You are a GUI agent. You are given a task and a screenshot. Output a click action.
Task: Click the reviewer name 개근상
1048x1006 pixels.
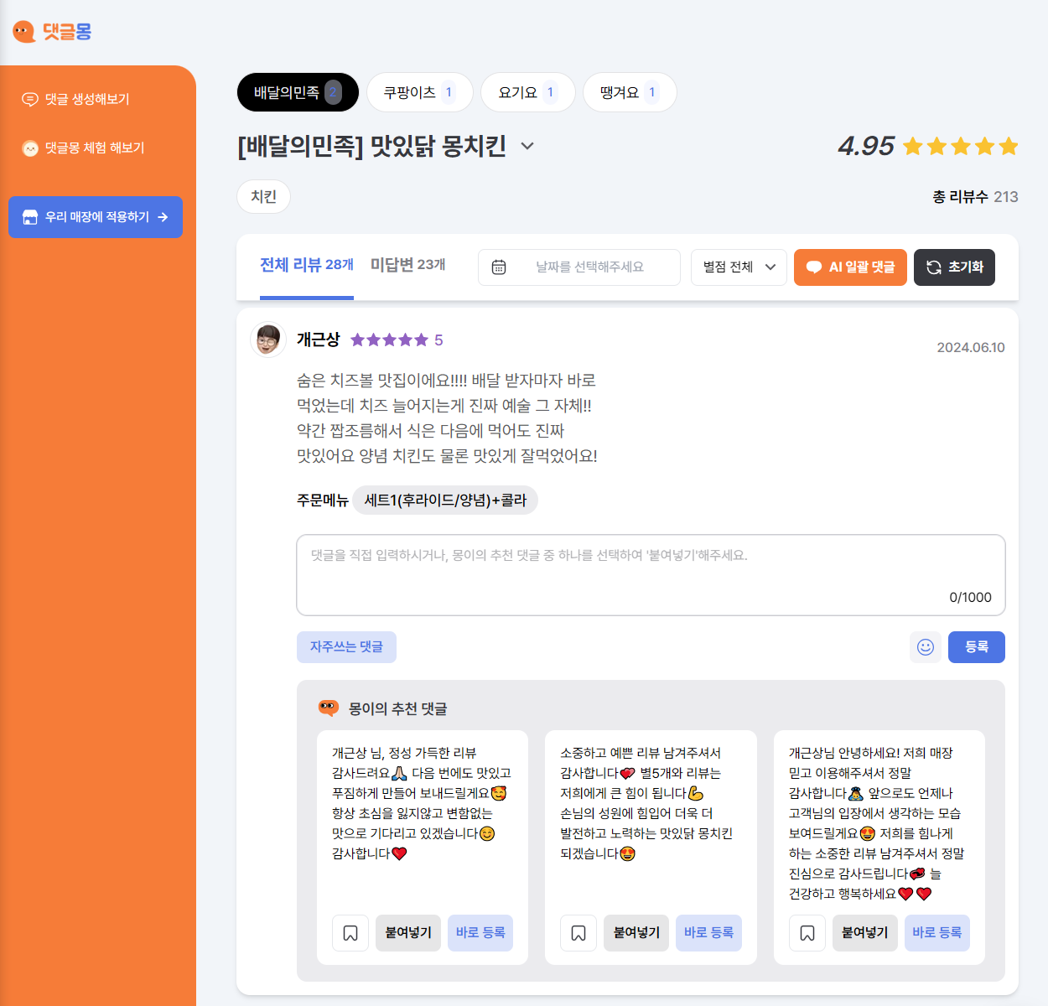(319, 340)
